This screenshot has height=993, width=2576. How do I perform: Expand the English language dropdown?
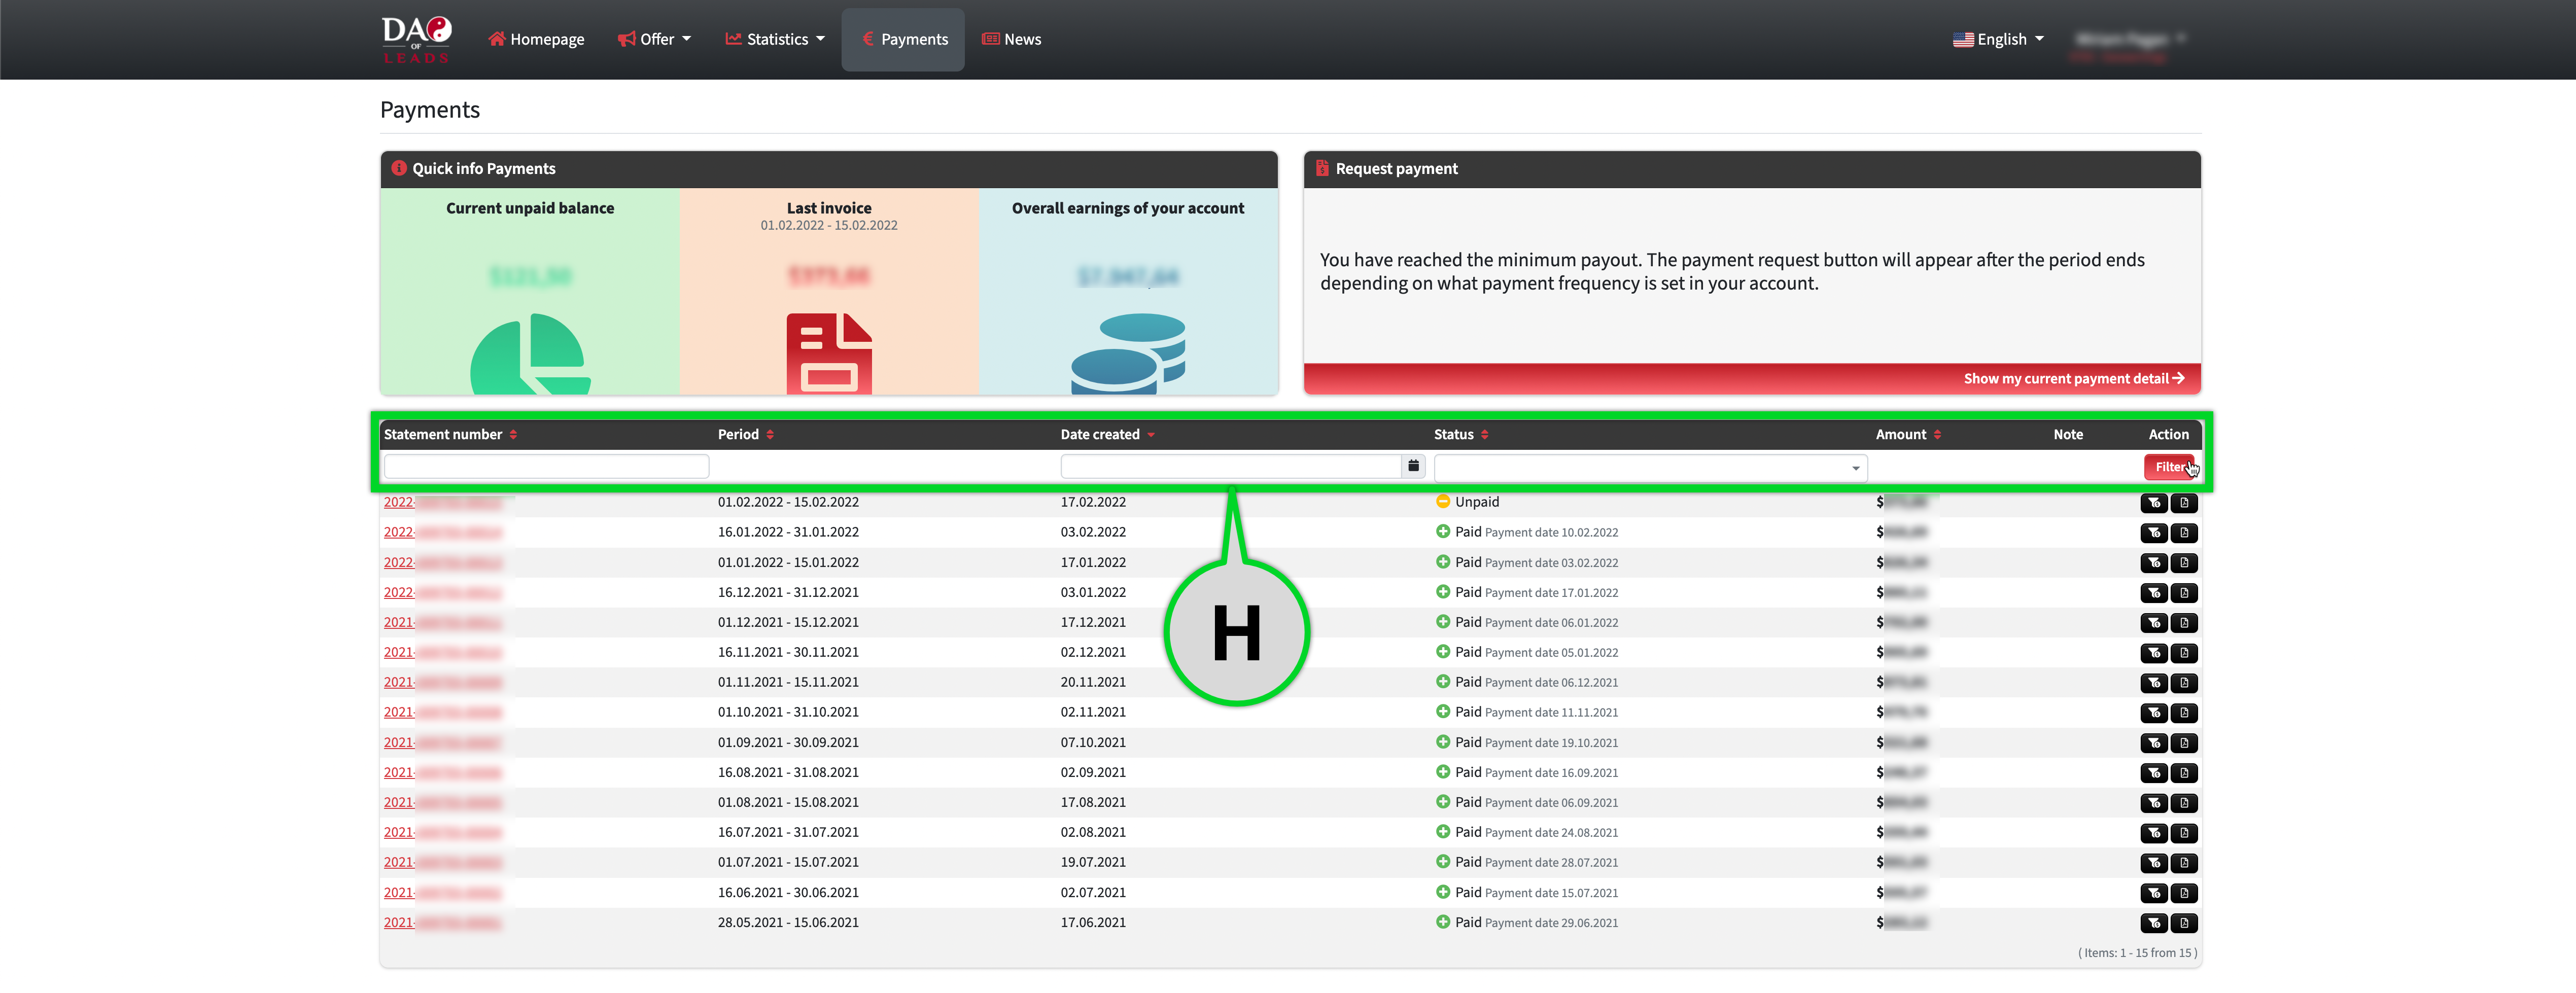[x=1998, y=39]
